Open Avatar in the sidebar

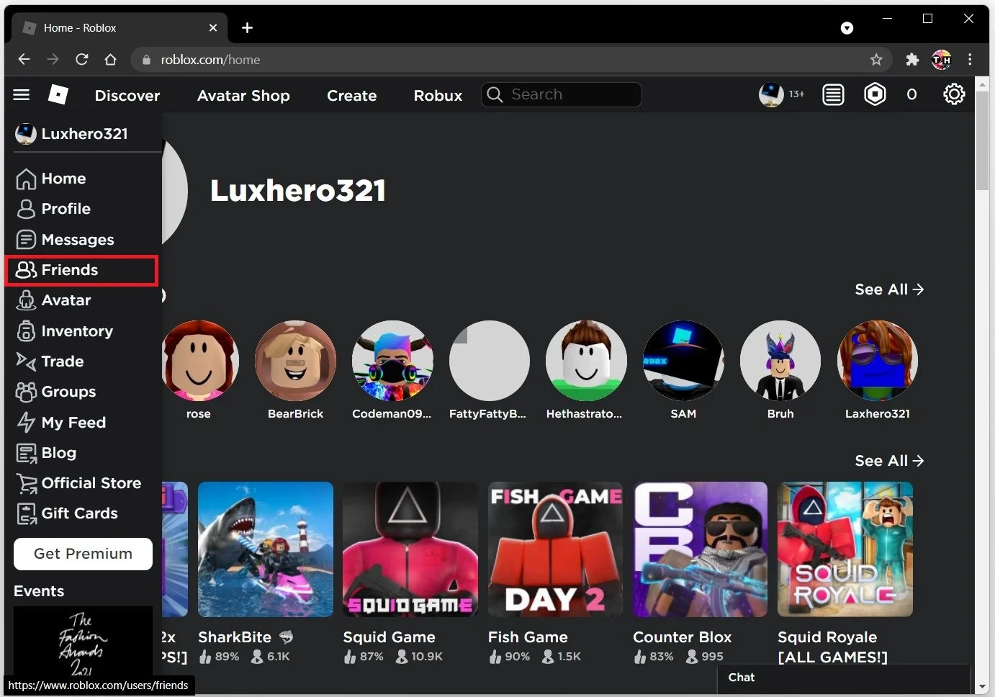[53, 300]
